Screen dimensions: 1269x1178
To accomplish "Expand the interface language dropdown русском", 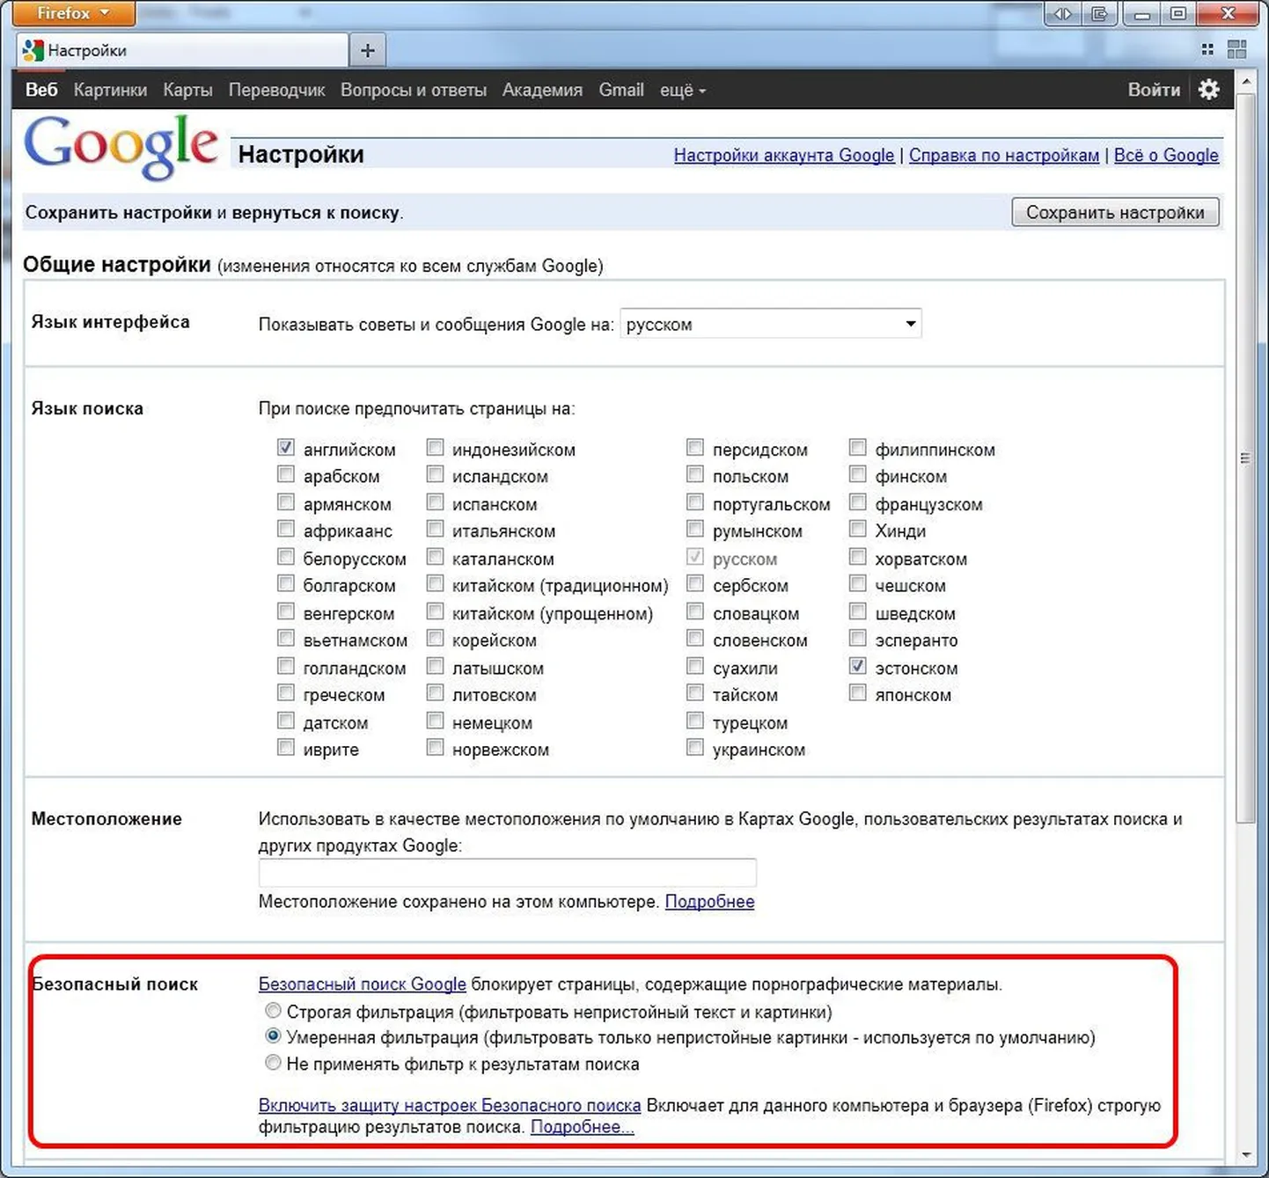I will (771, 325).
